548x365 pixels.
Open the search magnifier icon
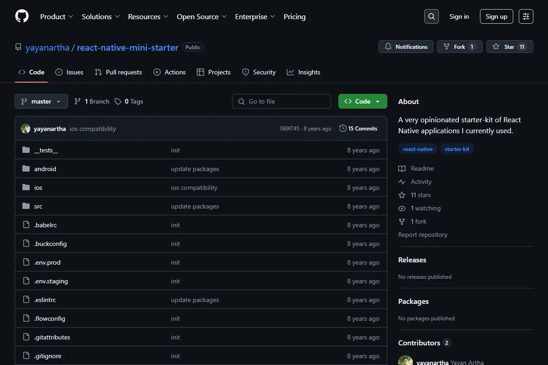[431, 16]
